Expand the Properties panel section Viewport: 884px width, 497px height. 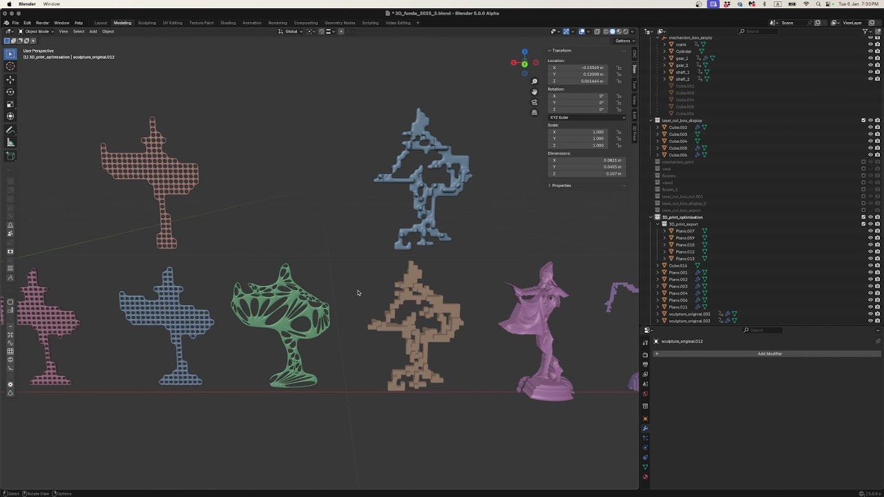[561, 185]
